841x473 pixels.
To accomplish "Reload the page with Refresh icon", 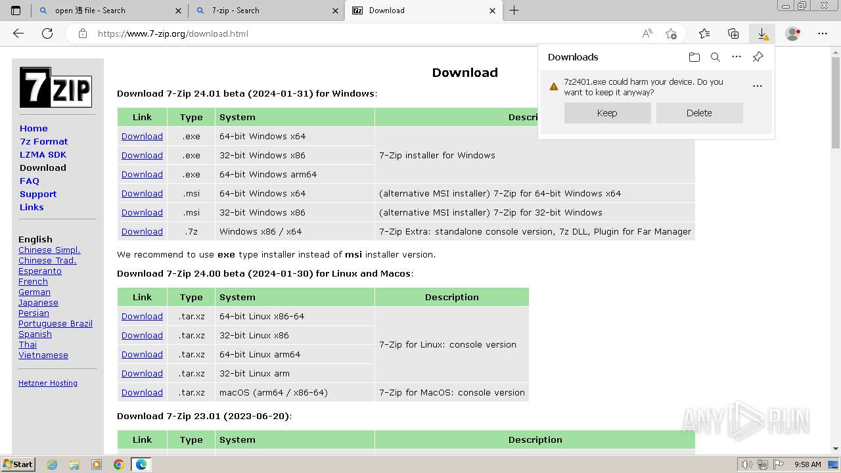I will [47, 34].
